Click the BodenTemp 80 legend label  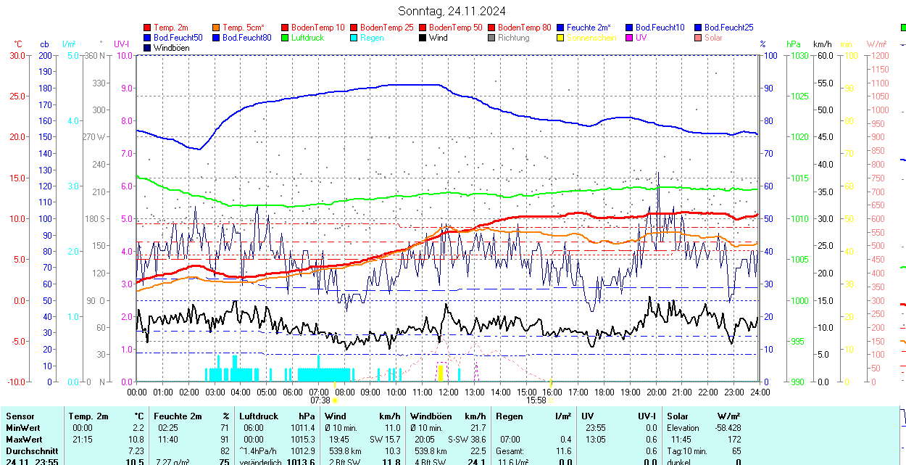[524, 28]
